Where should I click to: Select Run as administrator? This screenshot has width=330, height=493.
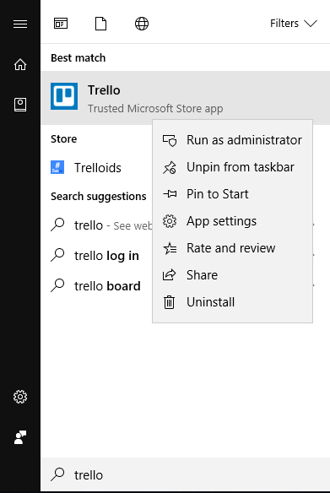(x=232, y=140)
